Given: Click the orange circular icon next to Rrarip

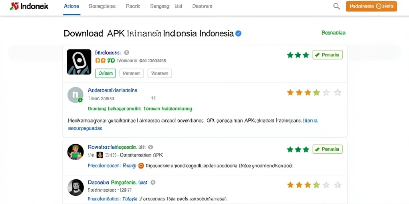Looking at the screenshot, I should click(x=141, y=166).
